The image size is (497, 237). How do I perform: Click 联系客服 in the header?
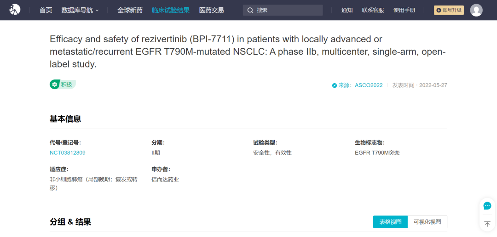(x=373, y=10)
